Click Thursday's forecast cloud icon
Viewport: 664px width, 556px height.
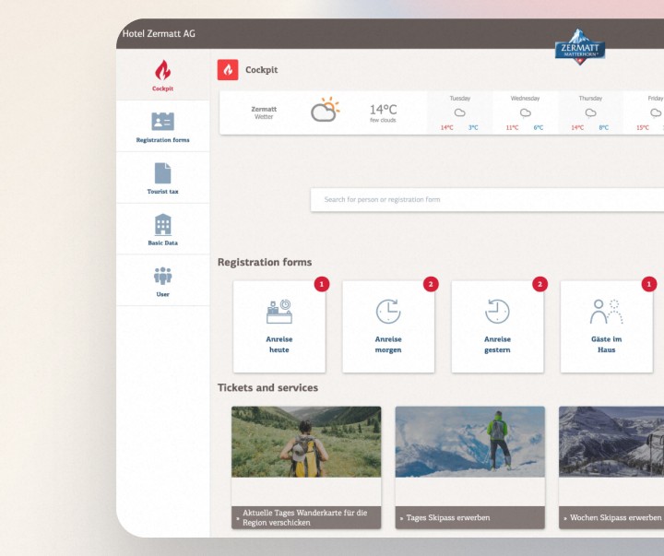[x=590, y=112]
